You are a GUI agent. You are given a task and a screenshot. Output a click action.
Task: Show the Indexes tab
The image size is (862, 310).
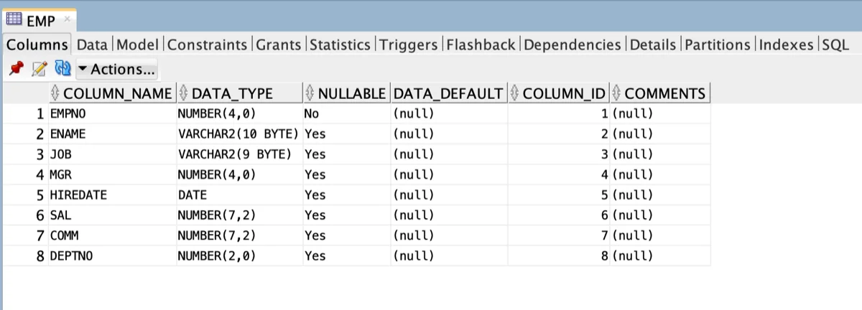point(787,44)
